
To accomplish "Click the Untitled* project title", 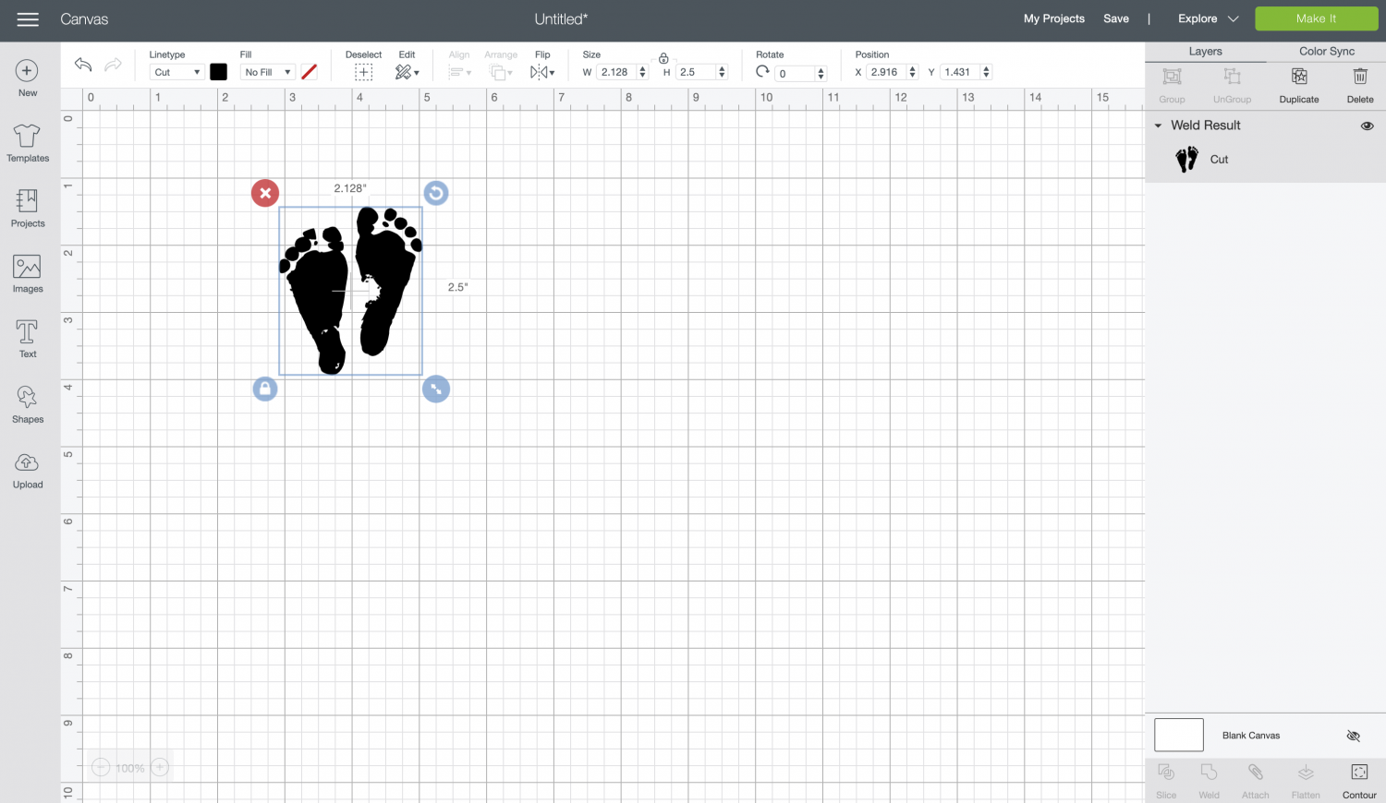I will (x=561, y=18).
